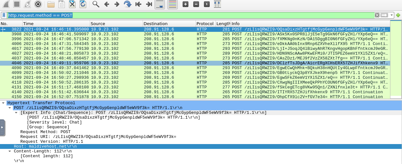Select packet number 4131 row
Viewport: 402px width, 164px height.
195,87
